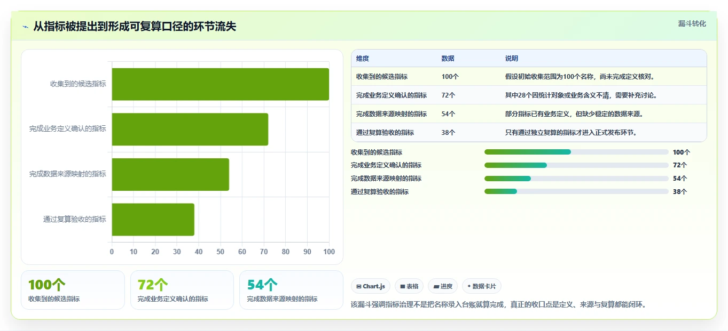The image size is (728, 331).
Task: Click the 54个 value in the table
Action: (449, 114)
